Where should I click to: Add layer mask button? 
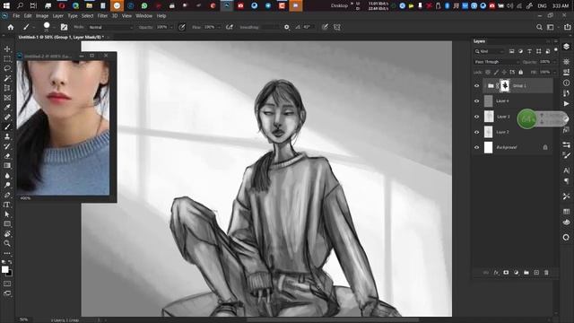(506, 273)
